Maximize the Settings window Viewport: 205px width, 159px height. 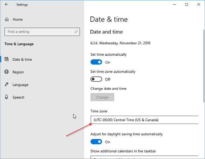click(186, 5)
